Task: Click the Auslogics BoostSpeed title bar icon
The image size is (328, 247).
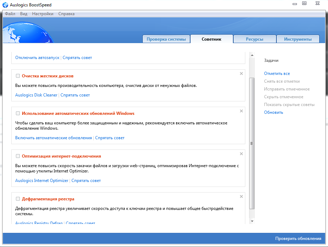Action: tap(5, 5)
